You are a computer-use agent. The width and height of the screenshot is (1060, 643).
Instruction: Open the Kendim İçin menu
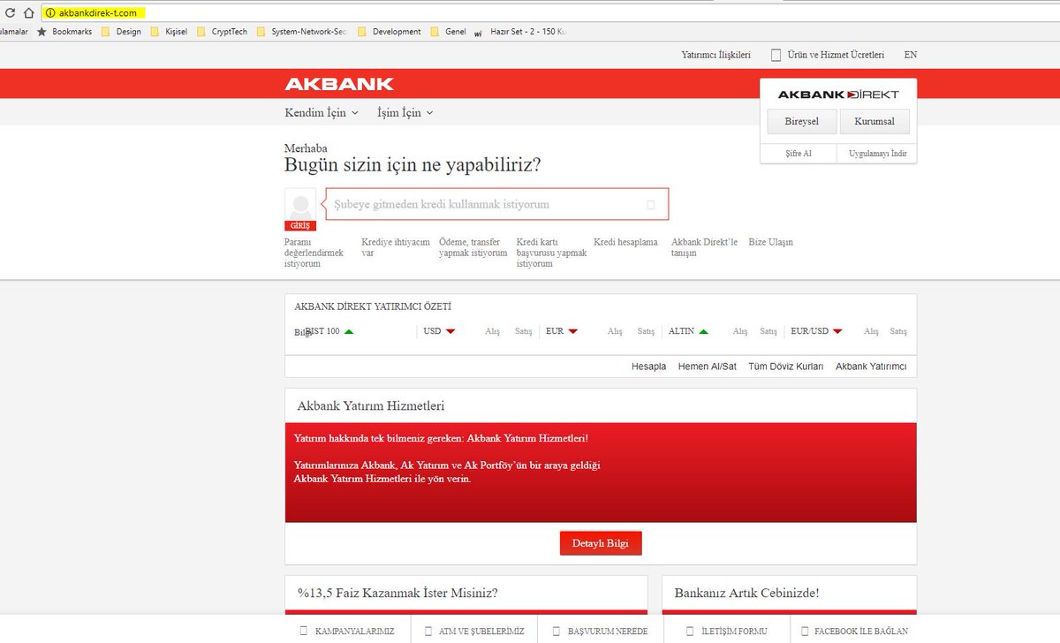pos(314,112)
